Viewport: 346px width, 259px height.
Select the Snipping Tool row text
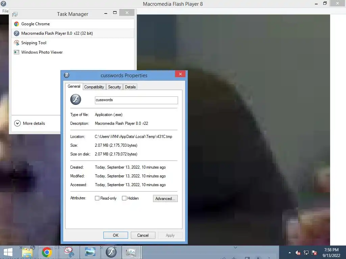(x=34, y=43)
